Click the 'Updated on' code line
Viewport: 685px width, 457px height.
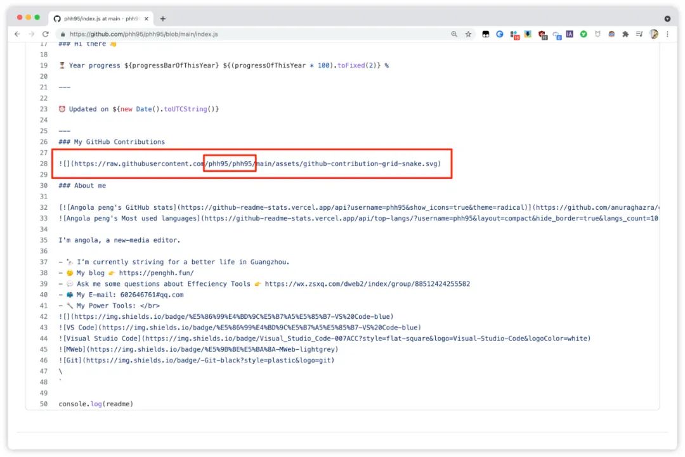tap(139, 109)
